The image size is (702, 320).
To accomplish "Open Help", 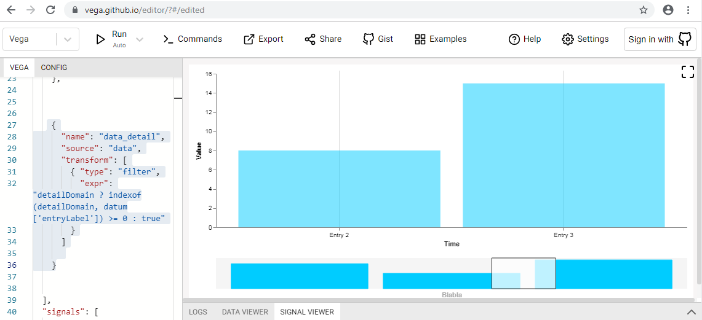I will (x=525, y=39).
